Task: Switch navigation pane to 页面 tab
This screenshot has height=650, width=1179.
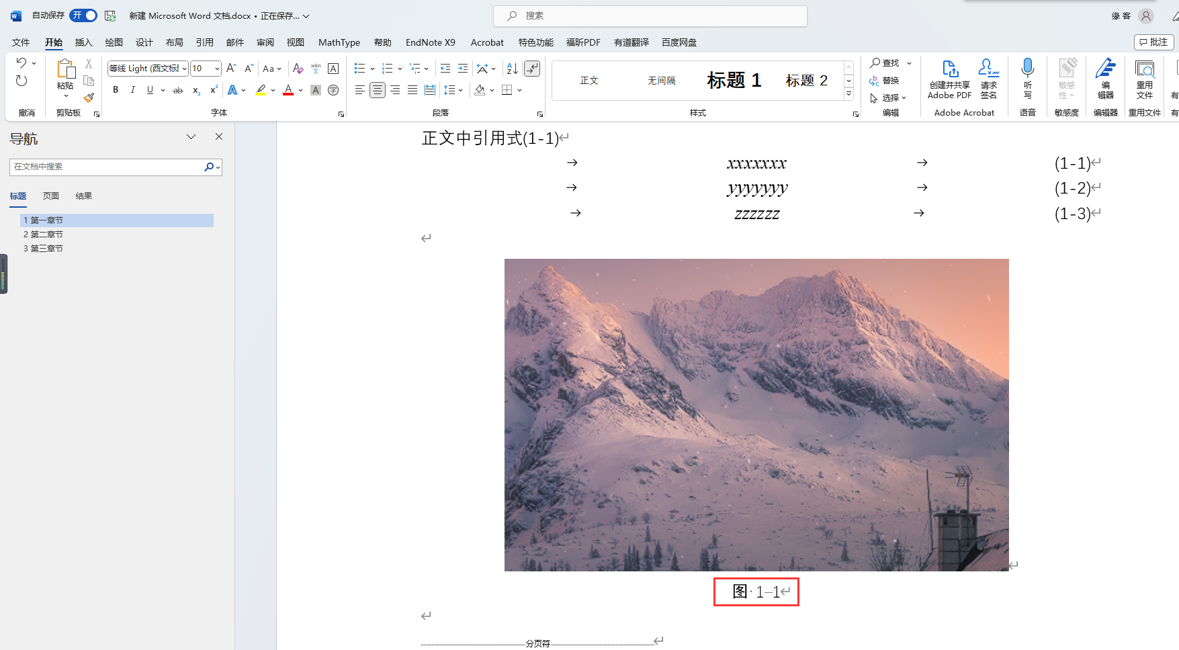Action: coord(51,196)
